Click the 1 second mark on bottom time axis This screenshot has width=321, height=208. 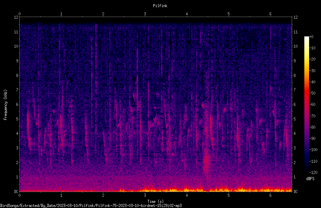tap(61, 195)
